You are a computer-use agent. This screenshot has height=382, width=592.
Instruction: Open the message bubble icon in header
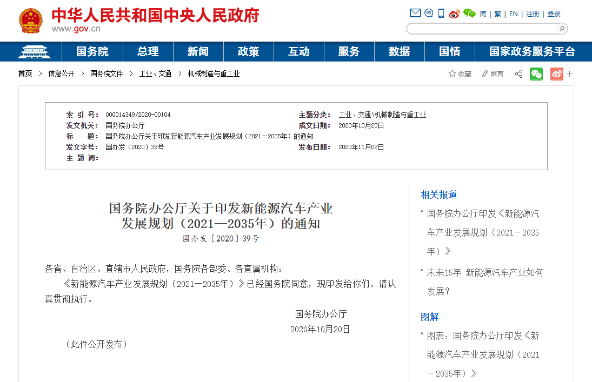click(429, 13)
